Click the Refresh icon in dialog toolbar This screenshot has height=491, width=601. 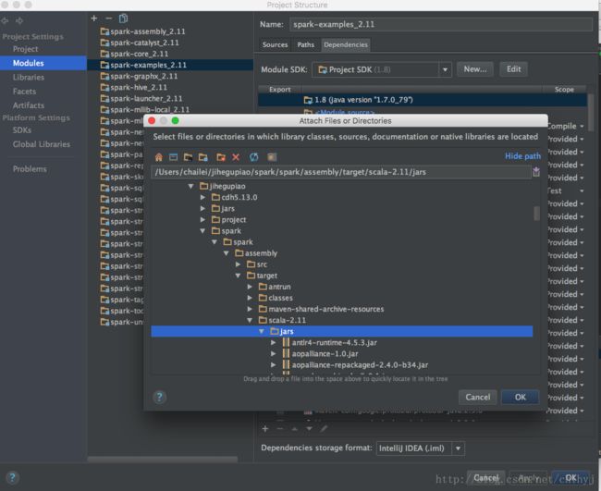click(253, 157)
